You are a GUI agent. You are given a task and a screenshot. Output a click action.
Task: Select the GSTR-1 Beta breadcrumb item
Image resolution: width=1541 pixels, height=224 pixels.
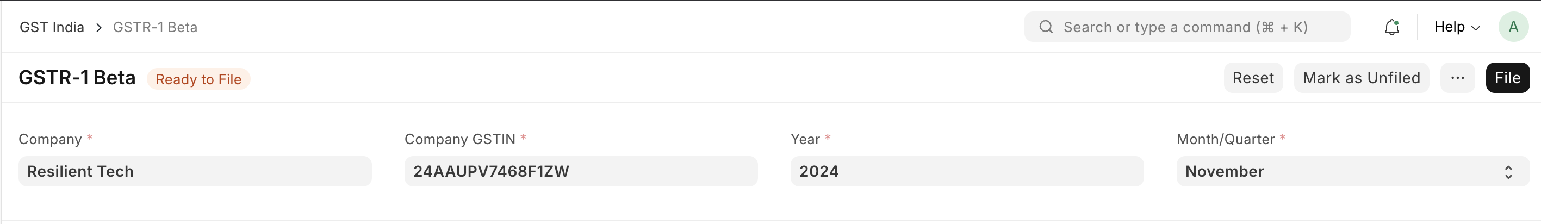click(x=155, y=28)
